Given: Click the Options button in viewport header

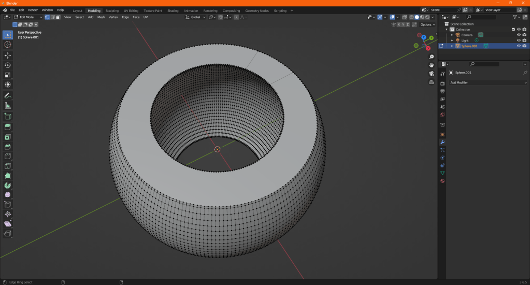Looking at the screenshot, I should [427, 24].
